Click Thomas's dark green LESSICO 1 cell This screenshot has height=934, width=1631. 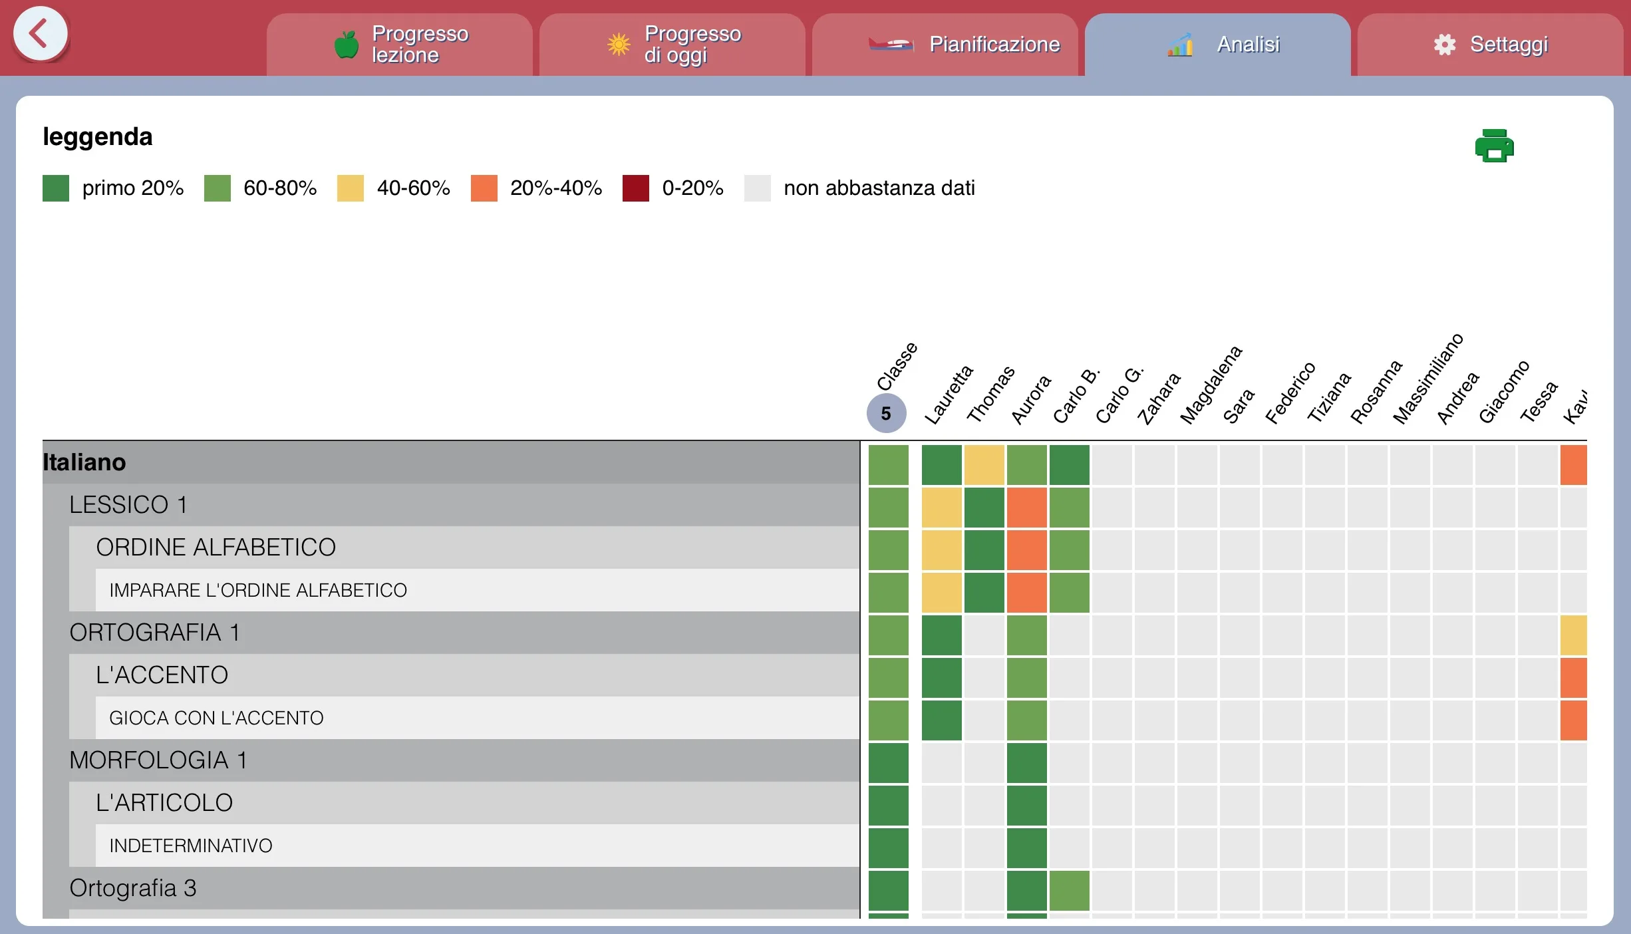tap(984, 508)
